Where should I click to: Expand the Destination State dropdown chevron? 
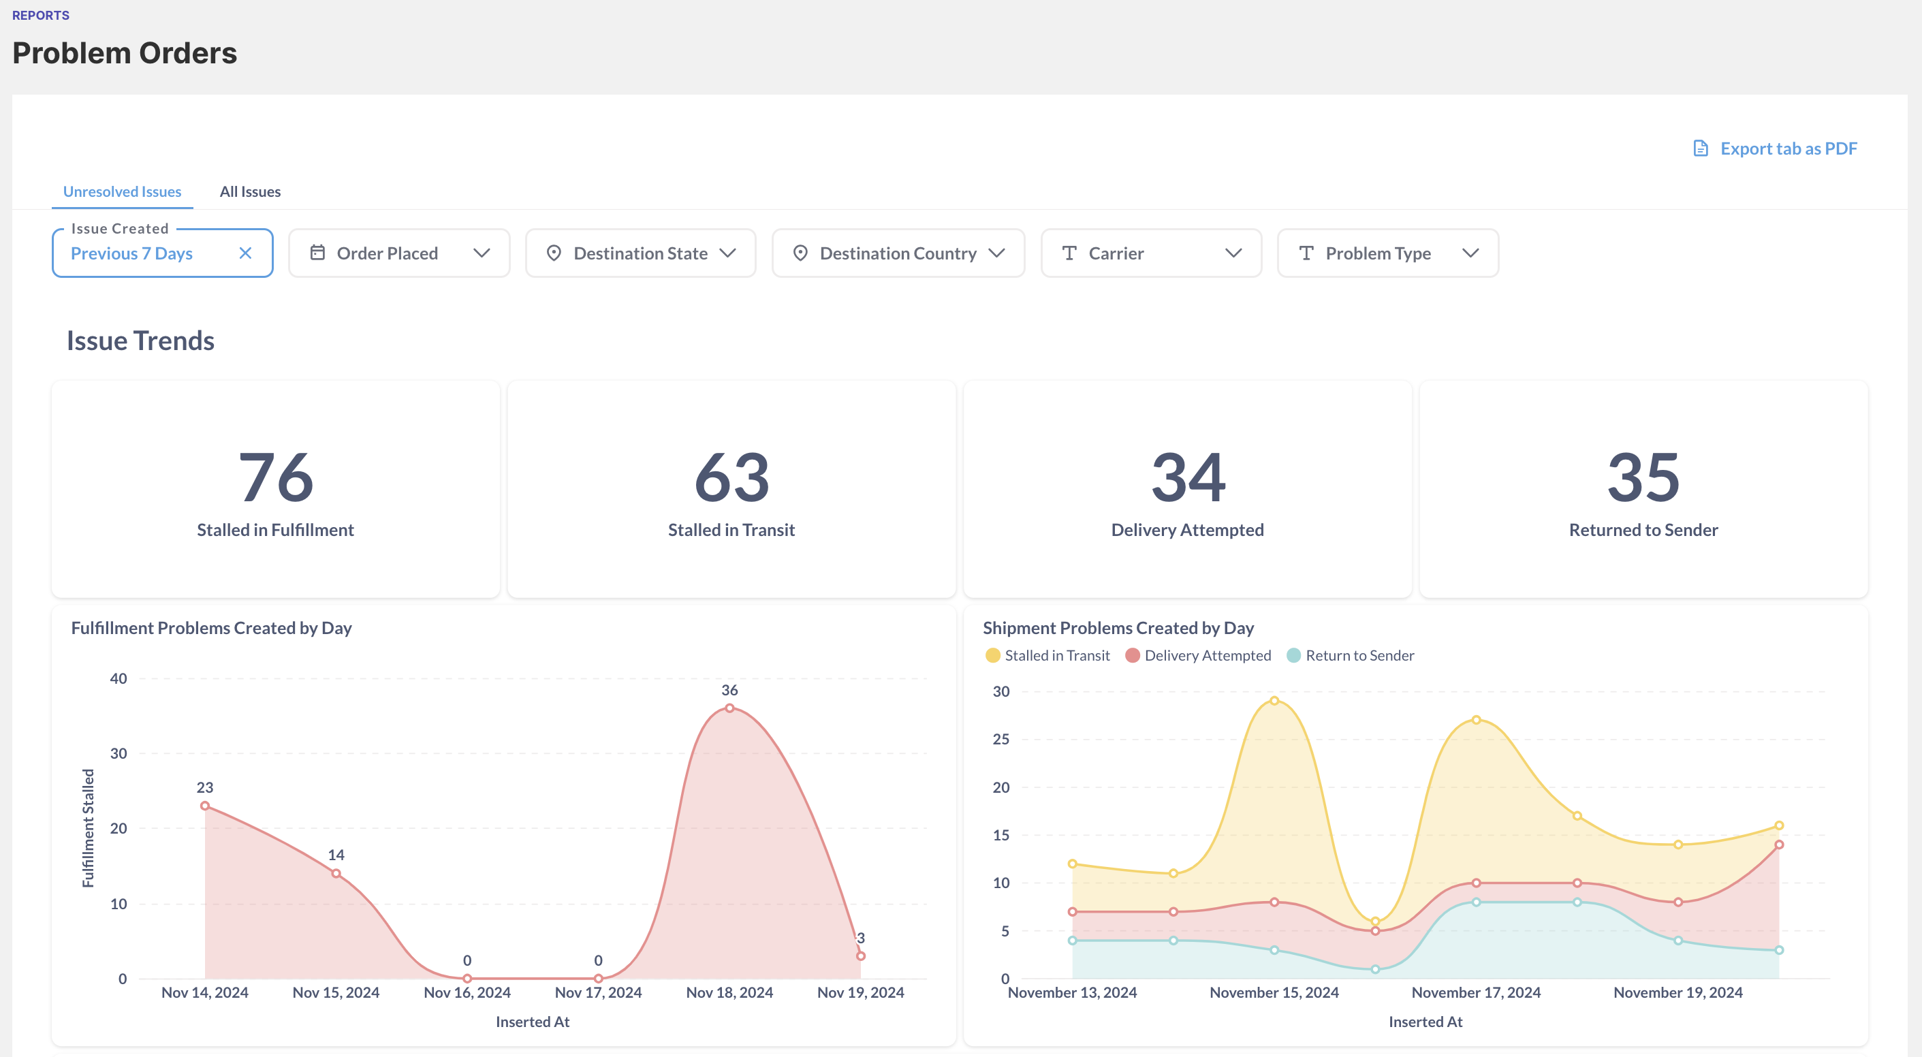click(x=727, y=253)
